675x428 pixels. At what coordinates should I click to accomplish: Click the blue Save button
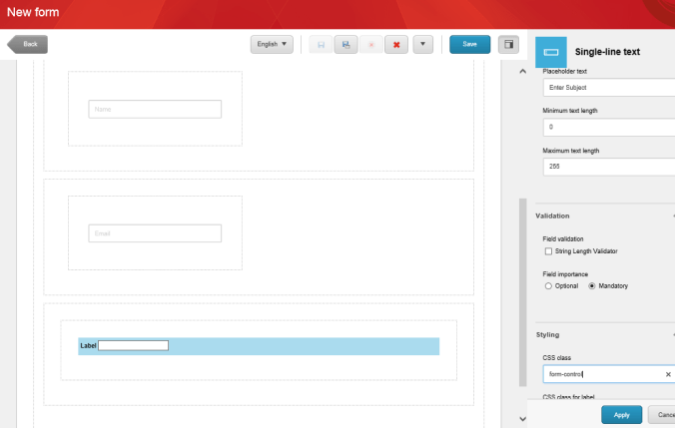click(x=469, y=44)
